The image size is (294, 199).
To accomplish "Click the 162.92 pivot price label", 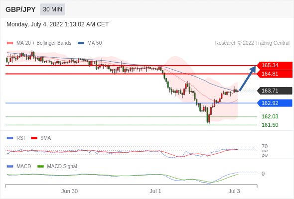I will [x=275, y=103].
